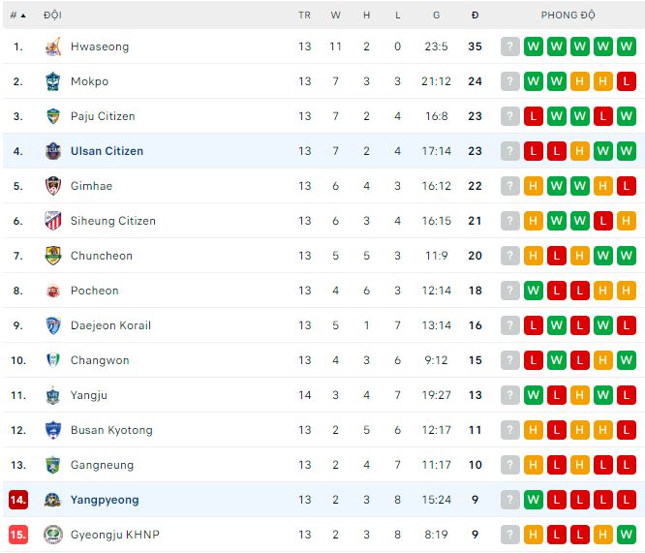Image resolution: width=645 pixels, height=553 pixels.
Task: Click the Mokpo team logo
Action: [53, 81]
